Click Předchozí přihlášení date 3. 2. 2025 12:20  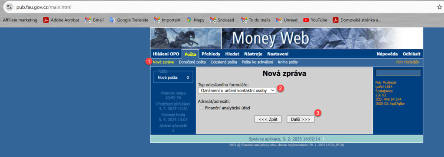coord(173,109)
